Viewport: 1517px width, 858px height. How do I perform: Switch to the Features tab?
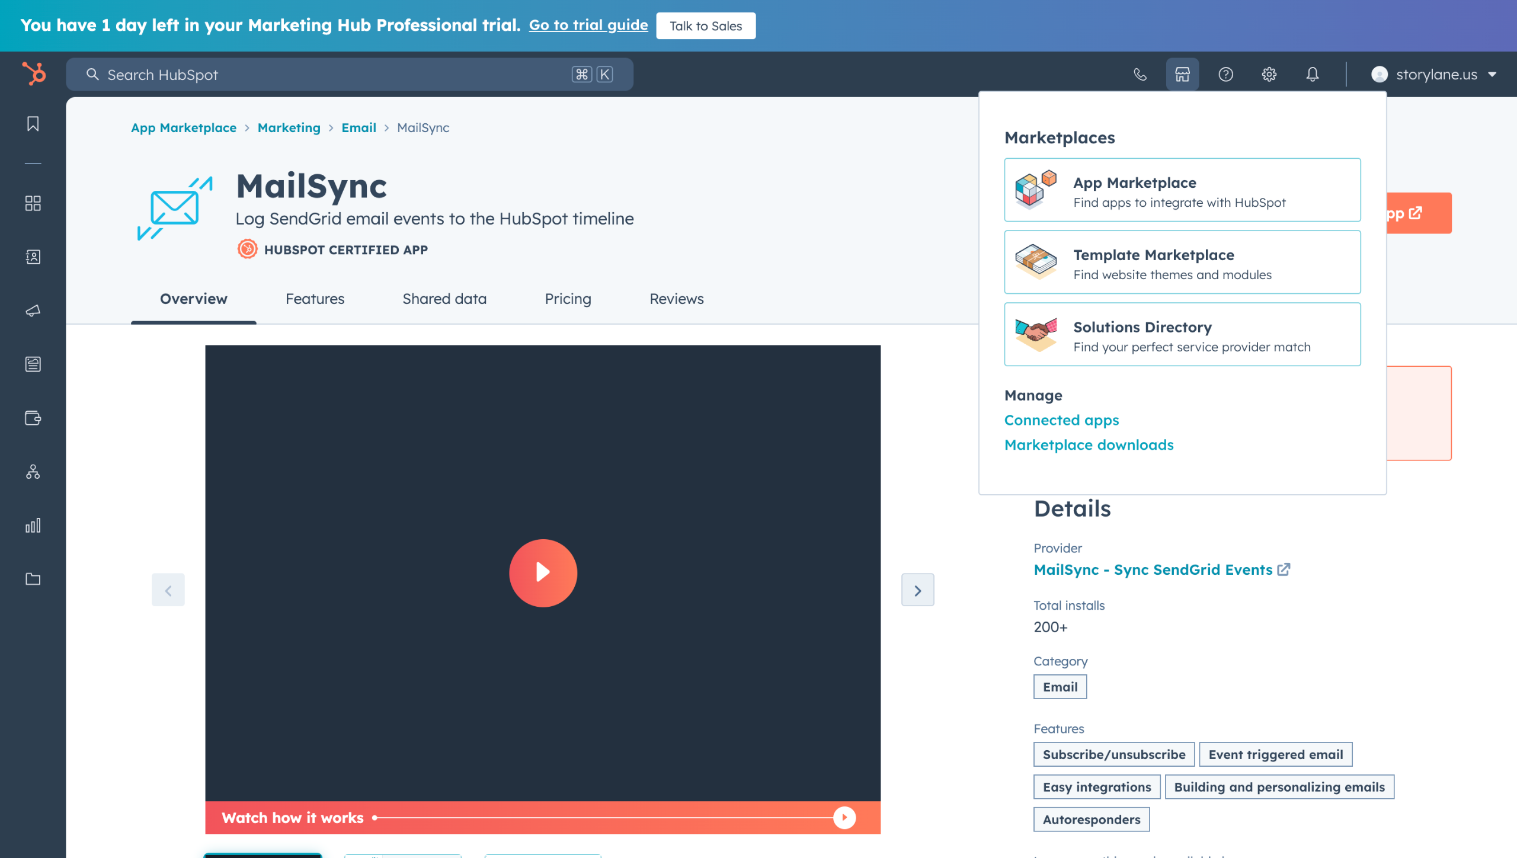pyautogui.click(x=315, y=299)
